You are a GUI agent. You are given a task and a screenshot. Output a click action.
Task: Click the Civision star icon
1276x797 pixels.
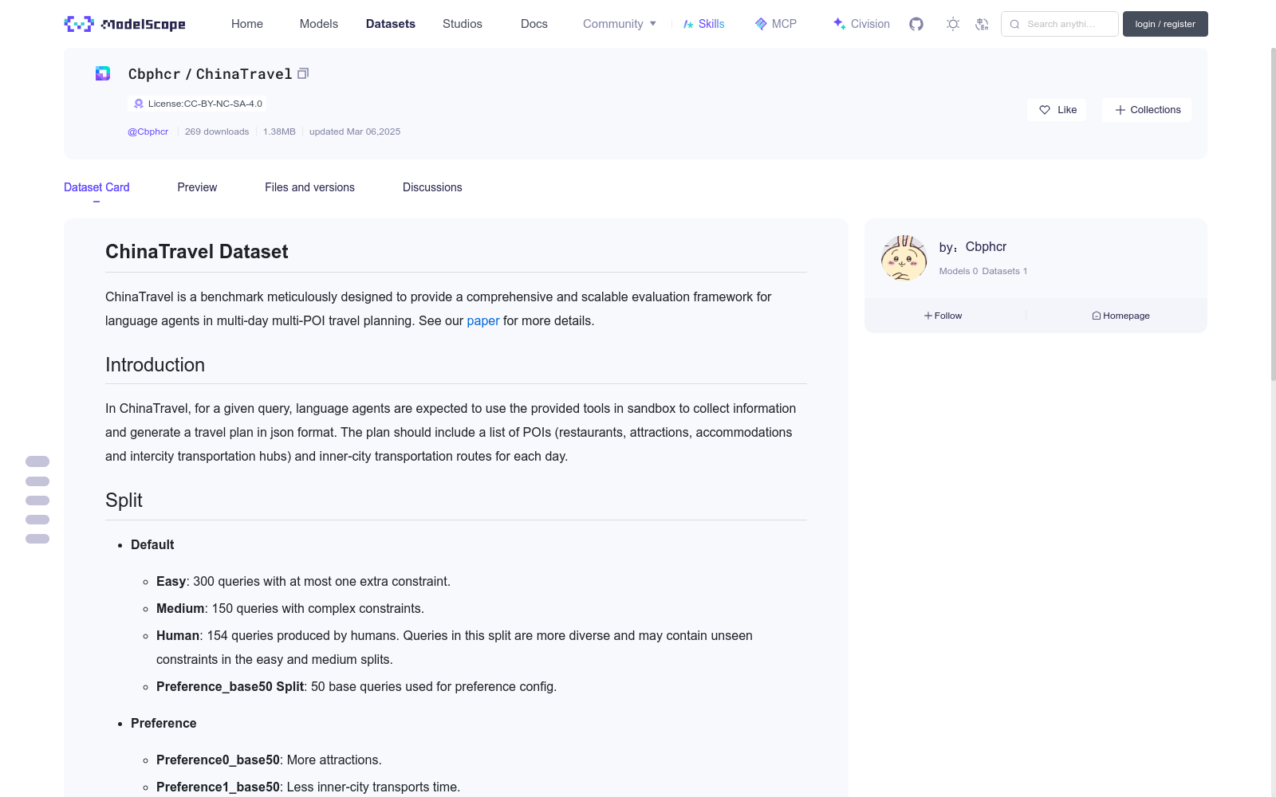839,24
